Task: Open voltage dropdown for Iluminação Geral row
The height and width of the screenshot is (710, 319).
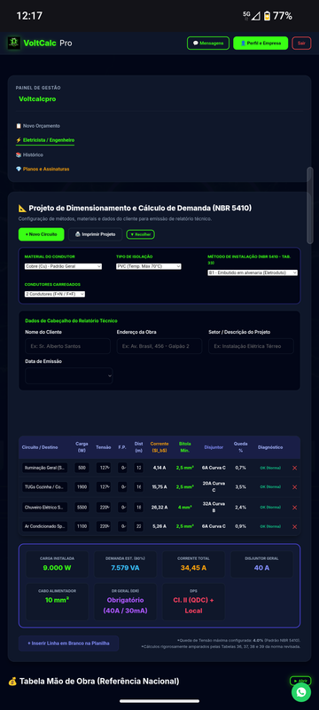Action: coord(104,468)
